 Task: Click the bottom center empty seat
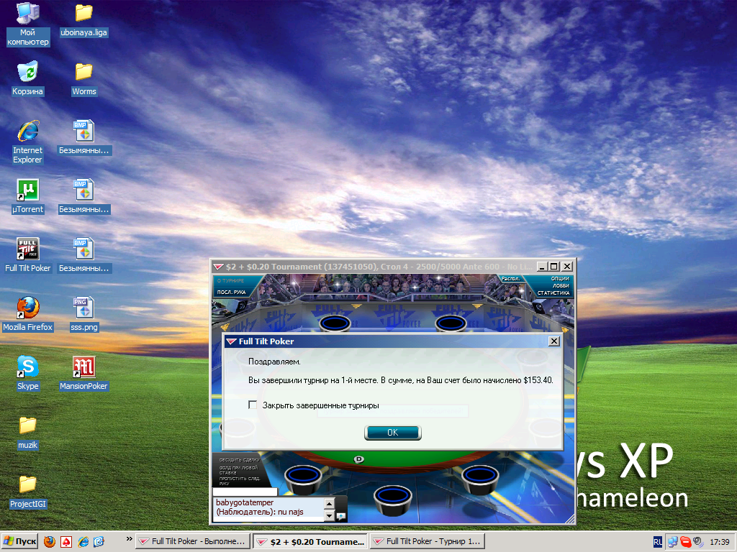393,500
